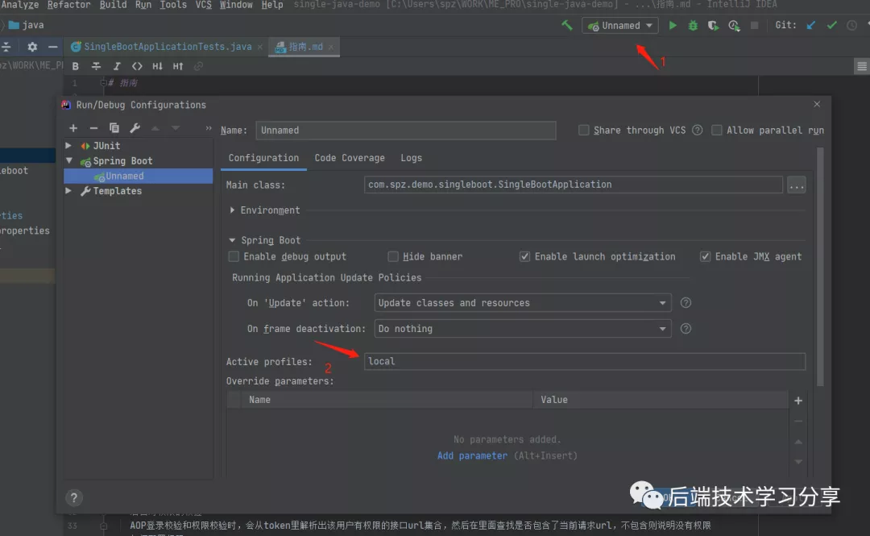The height and width of the screenshot is (536, 870).
Task: Select Unnamed configuration in tree
Action: [139, 176]
